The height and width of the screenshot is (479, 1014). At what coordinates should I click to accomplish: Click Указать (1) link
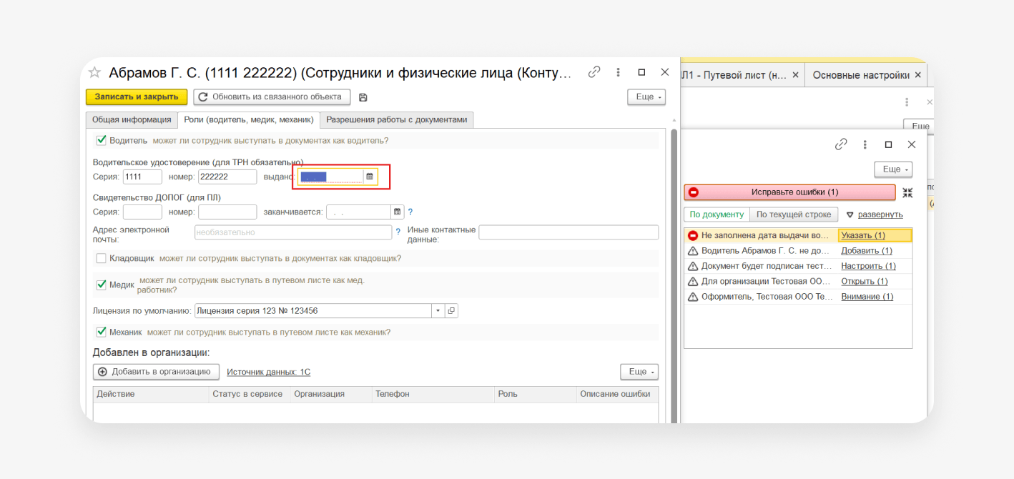[863, 235]
